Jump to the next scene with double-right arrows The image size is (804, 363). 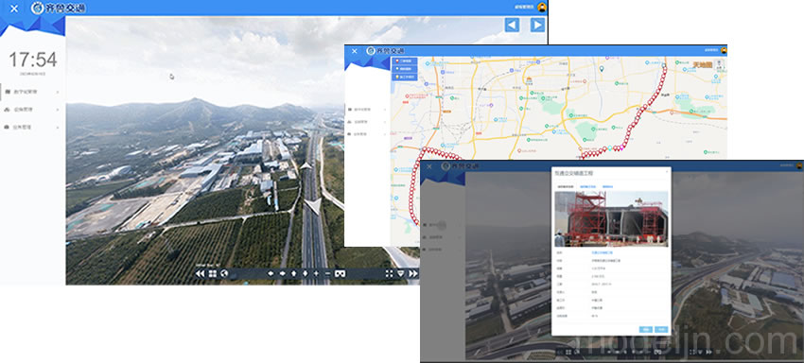413,274
